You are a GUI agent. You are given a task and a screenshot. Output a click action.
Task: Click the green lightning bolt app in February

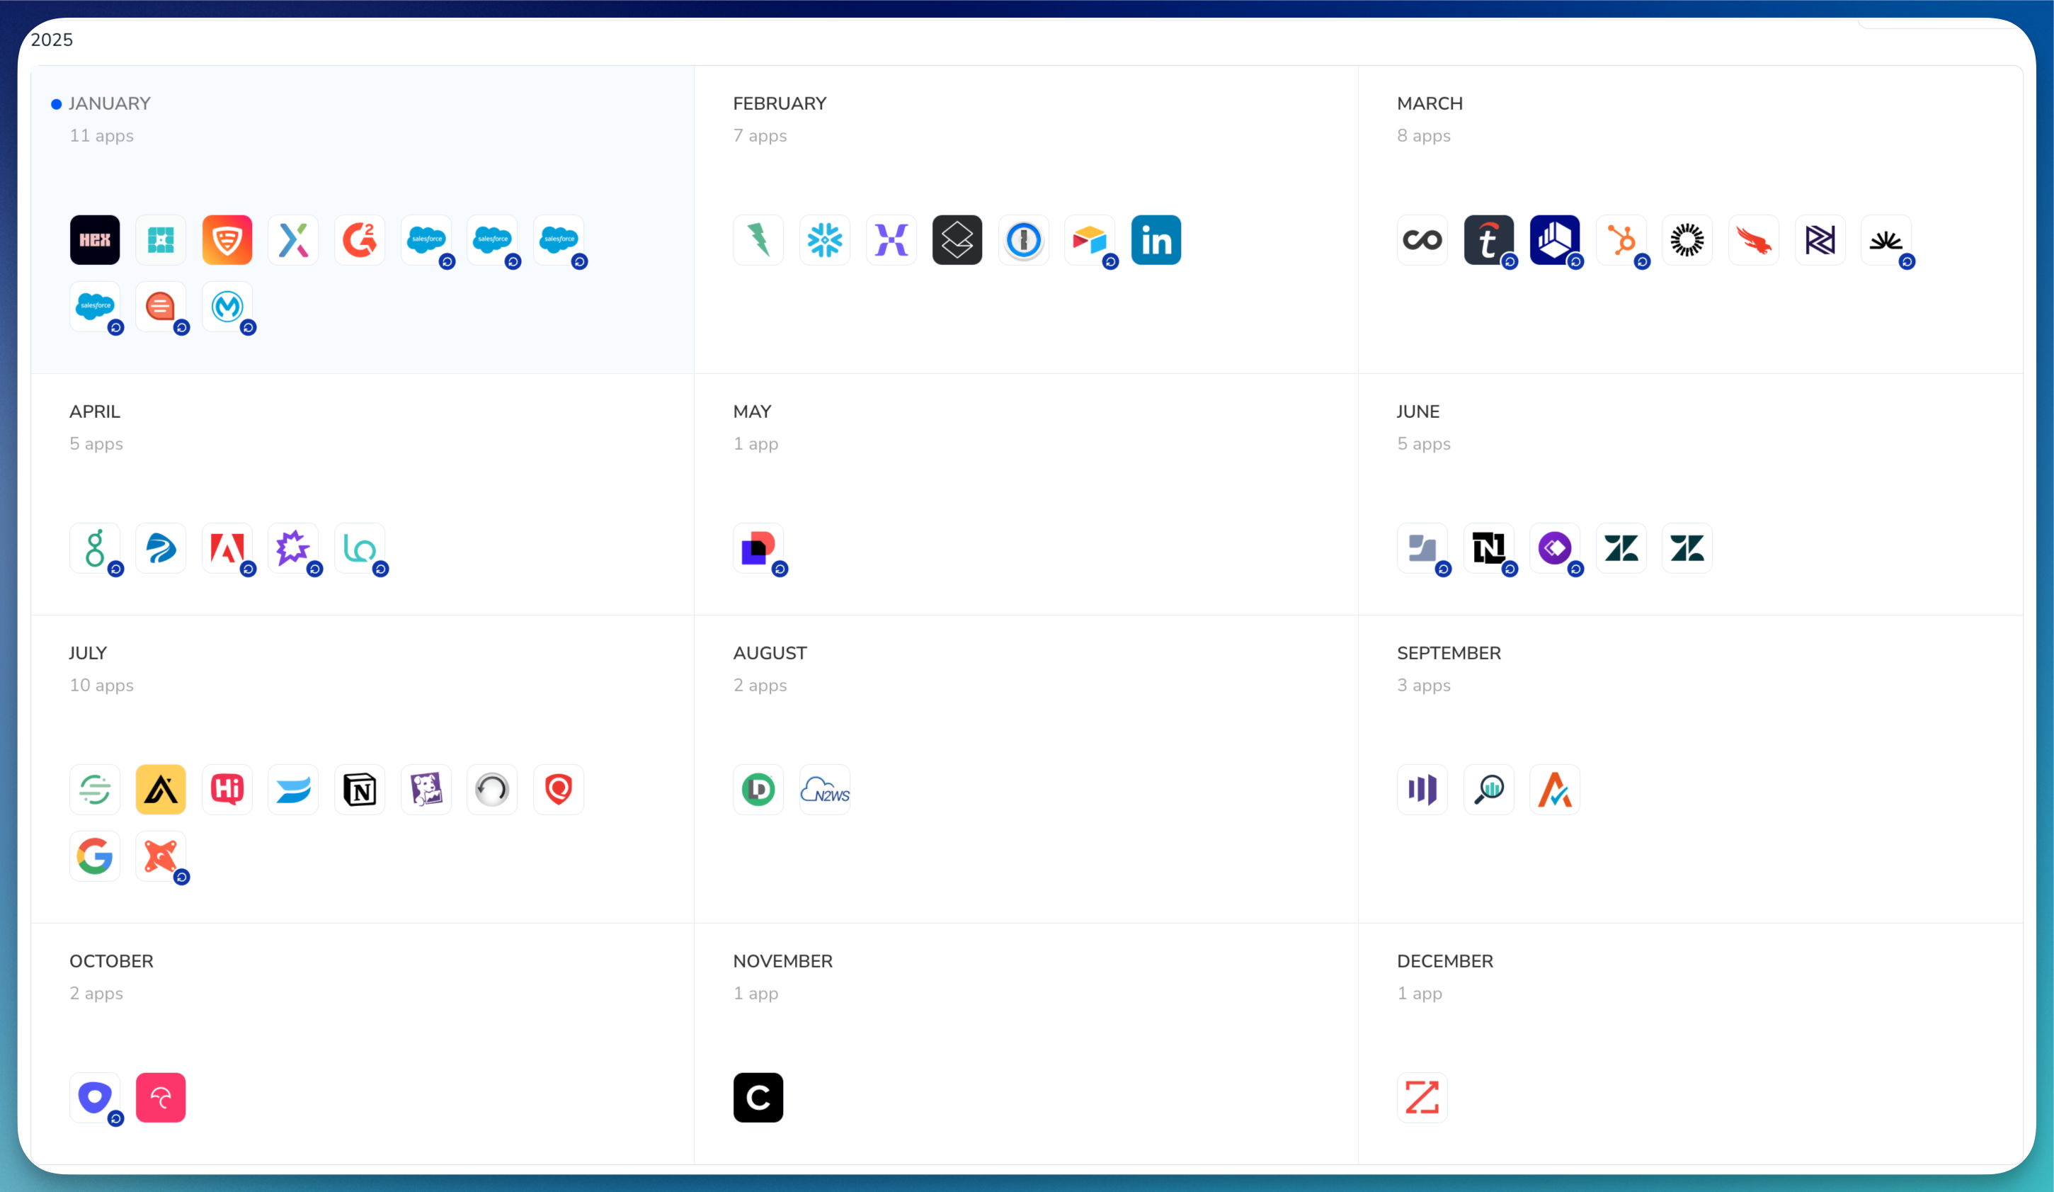[758, 239]
